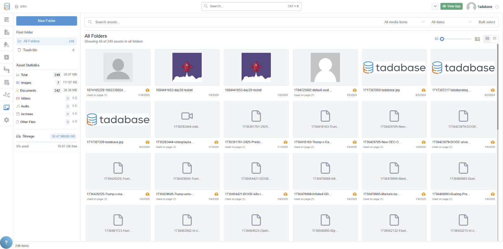Select the 1736484523-Open document thumbnail
Viewport: 503px width, 249px height.
tap(256, 223)
